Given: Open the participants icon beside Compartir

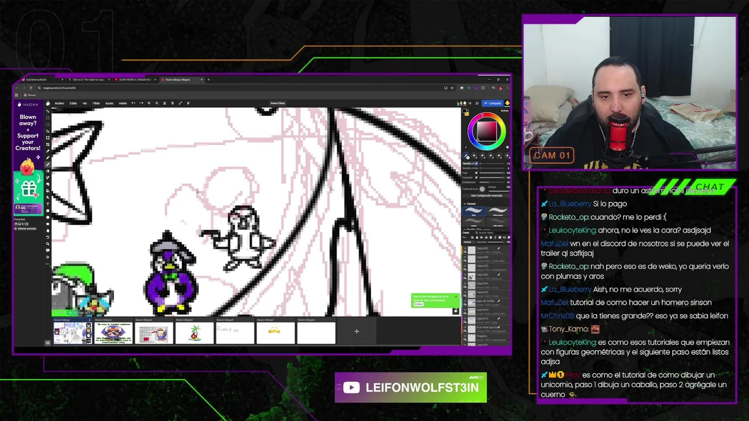Looking at the screenshot, I should click(477, 103).
